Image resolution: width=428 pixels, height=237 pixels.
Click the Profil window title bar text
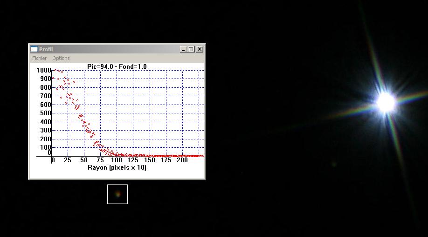(x=46, y=49)
